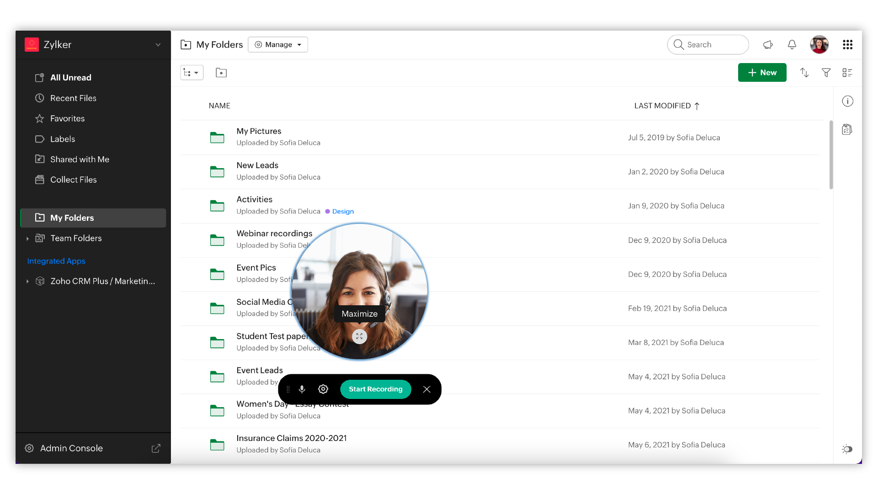Open the apps grid launcher
The image size is (878, 494).
847,45
